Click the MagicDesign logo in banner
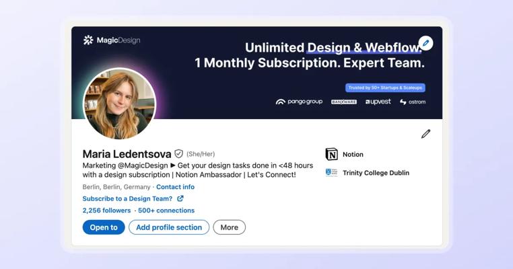 point(112,40)
